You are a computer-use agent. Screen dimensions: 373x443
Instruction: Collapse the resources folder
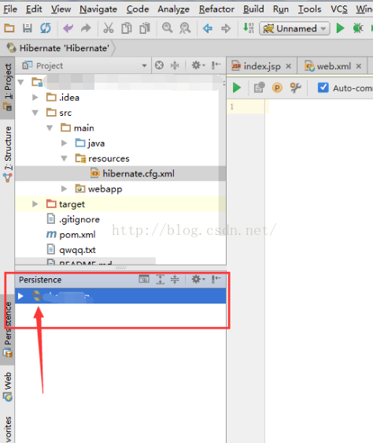point(64,158)
